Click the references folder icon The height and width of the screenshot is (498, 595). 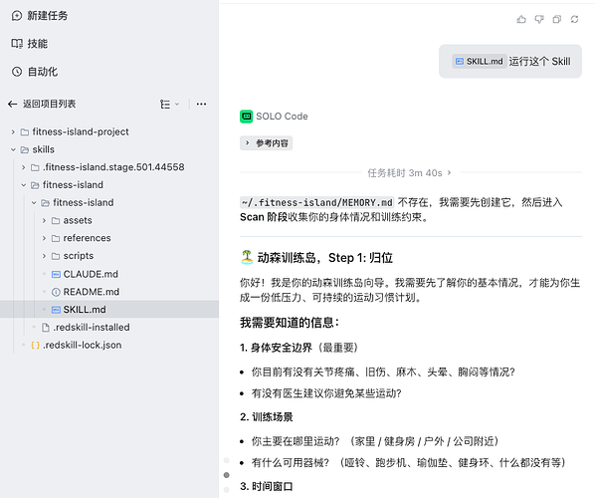[x=56, y=238]
